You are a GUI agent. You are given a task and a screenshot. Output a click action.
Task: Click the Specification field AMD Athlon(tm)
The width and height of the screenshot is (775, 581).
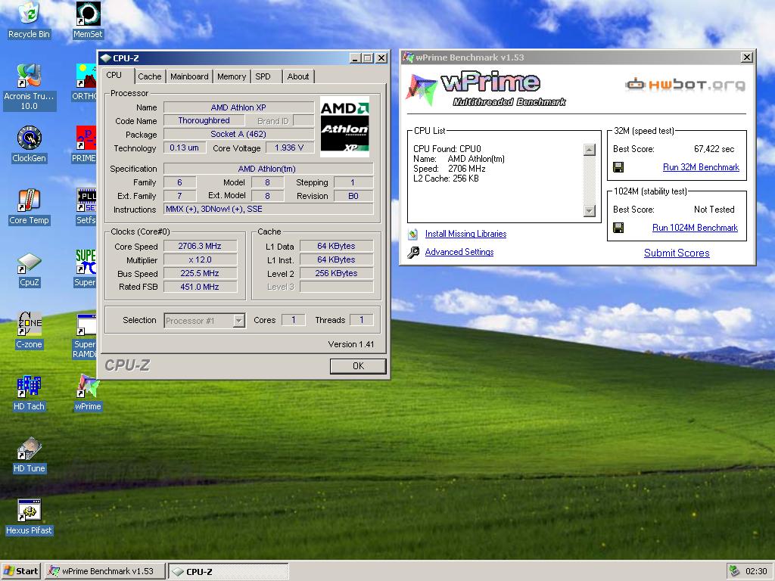click(267, 169)
